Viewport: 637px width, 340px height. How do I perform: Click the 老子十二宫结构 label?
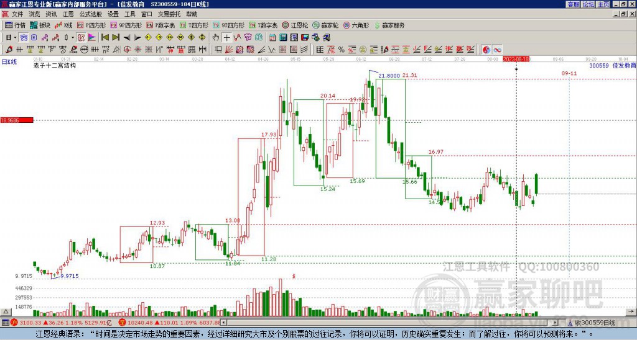pyautogui.click(x=55, y=65)
